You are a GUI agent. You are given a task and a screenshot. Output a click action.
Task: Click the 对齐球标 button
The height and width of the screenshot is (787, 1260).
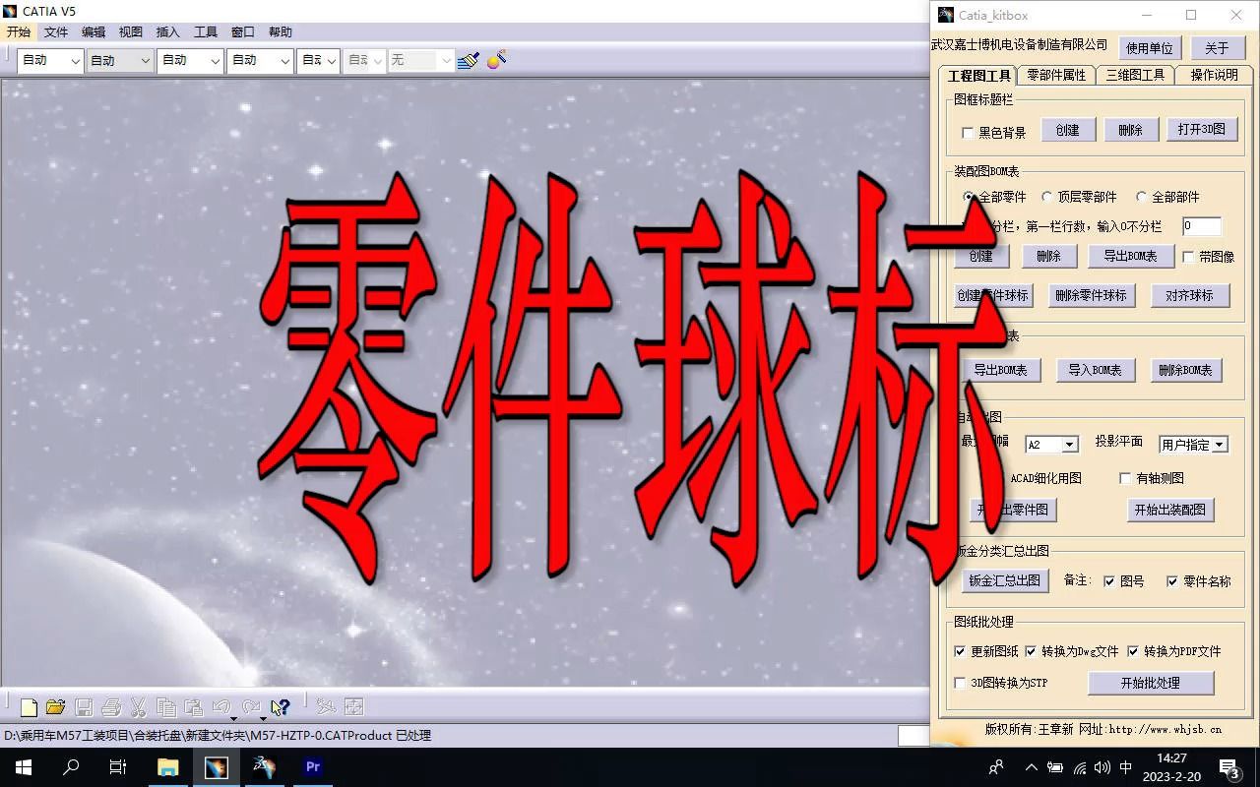coord(1190,296)
